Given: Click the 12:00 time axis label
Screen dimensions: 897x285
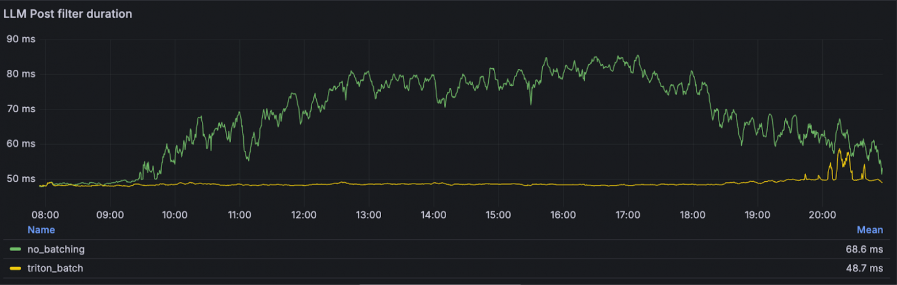Looking at the screenshot, I should pos(304,216).
